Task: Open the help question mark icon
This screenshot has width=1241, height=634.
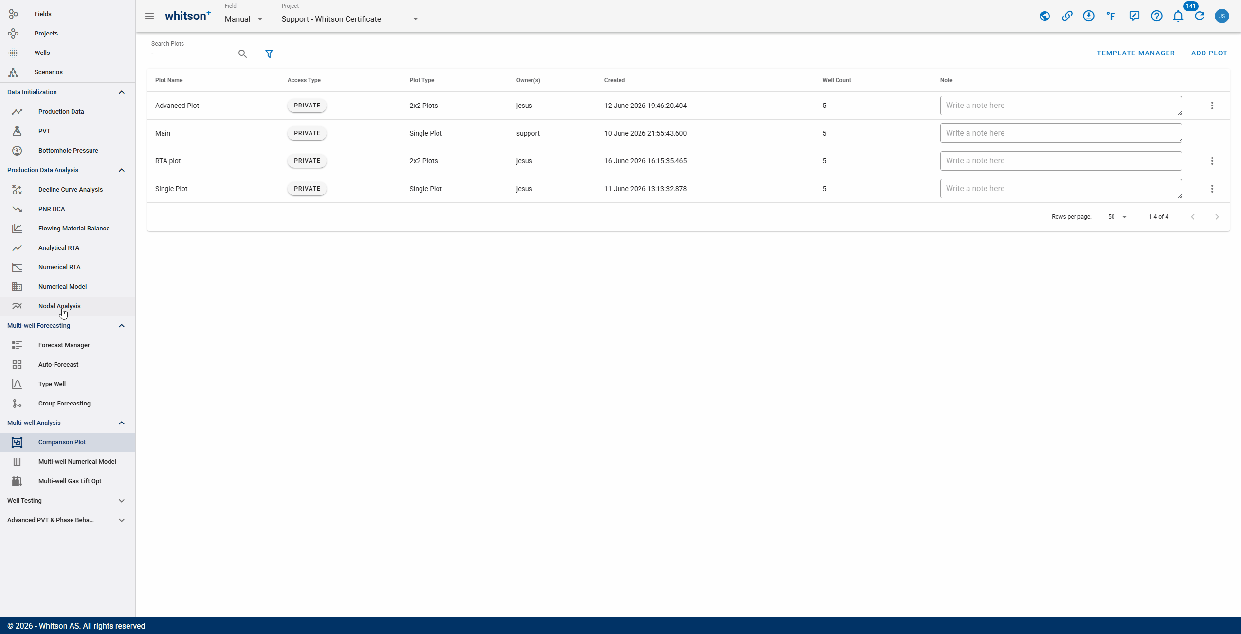Action: [1157, 16]
